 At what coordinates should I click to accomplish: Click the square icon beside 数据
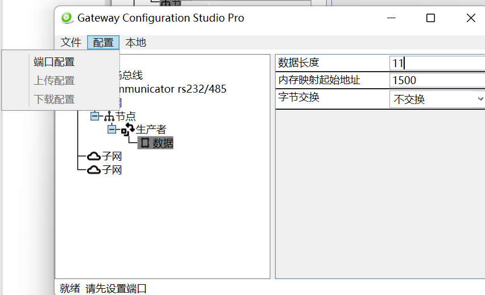(145, 143)
